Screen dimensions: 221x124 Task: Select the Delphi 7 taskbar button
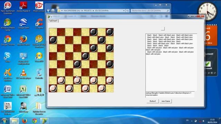pyautogui.click(x=45, y=121)
